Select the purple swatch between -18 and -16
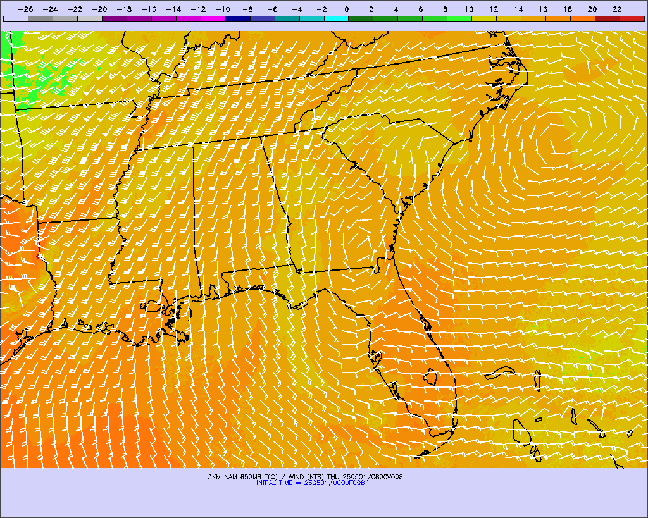This screenshot has height=518, width=648. [x=139, y=18]
